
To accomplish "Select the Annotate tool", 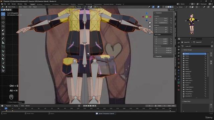I will coord(3,39).
